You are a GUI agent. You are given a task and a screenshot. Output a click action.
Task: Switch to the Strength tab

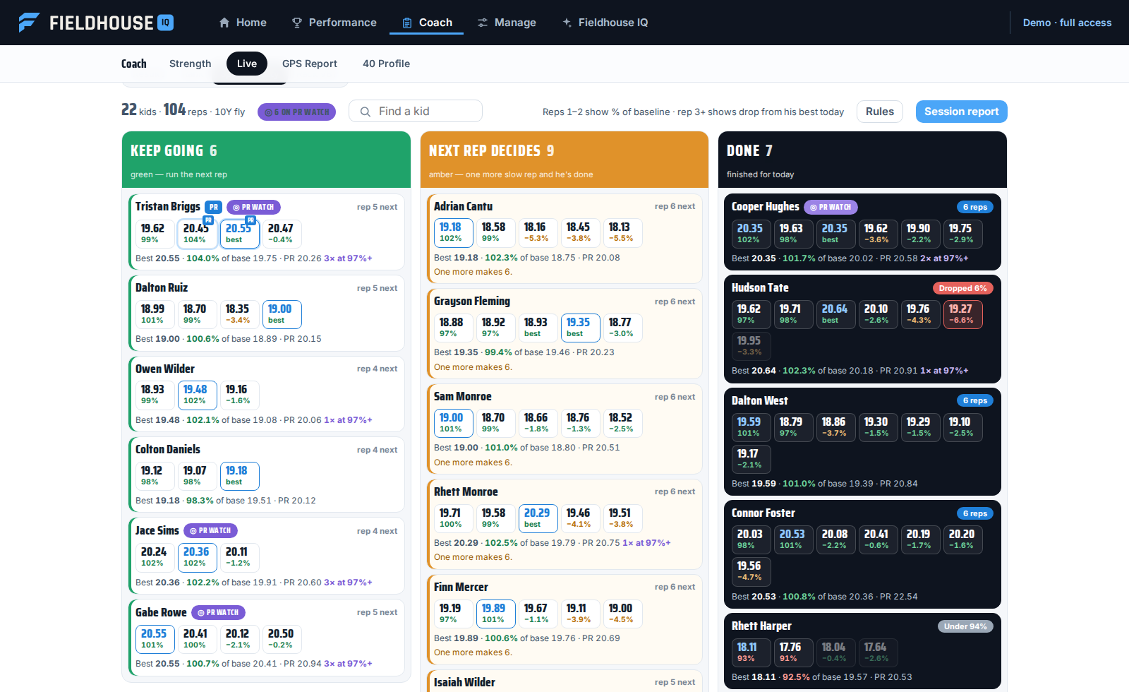click(x=190, y=64)
